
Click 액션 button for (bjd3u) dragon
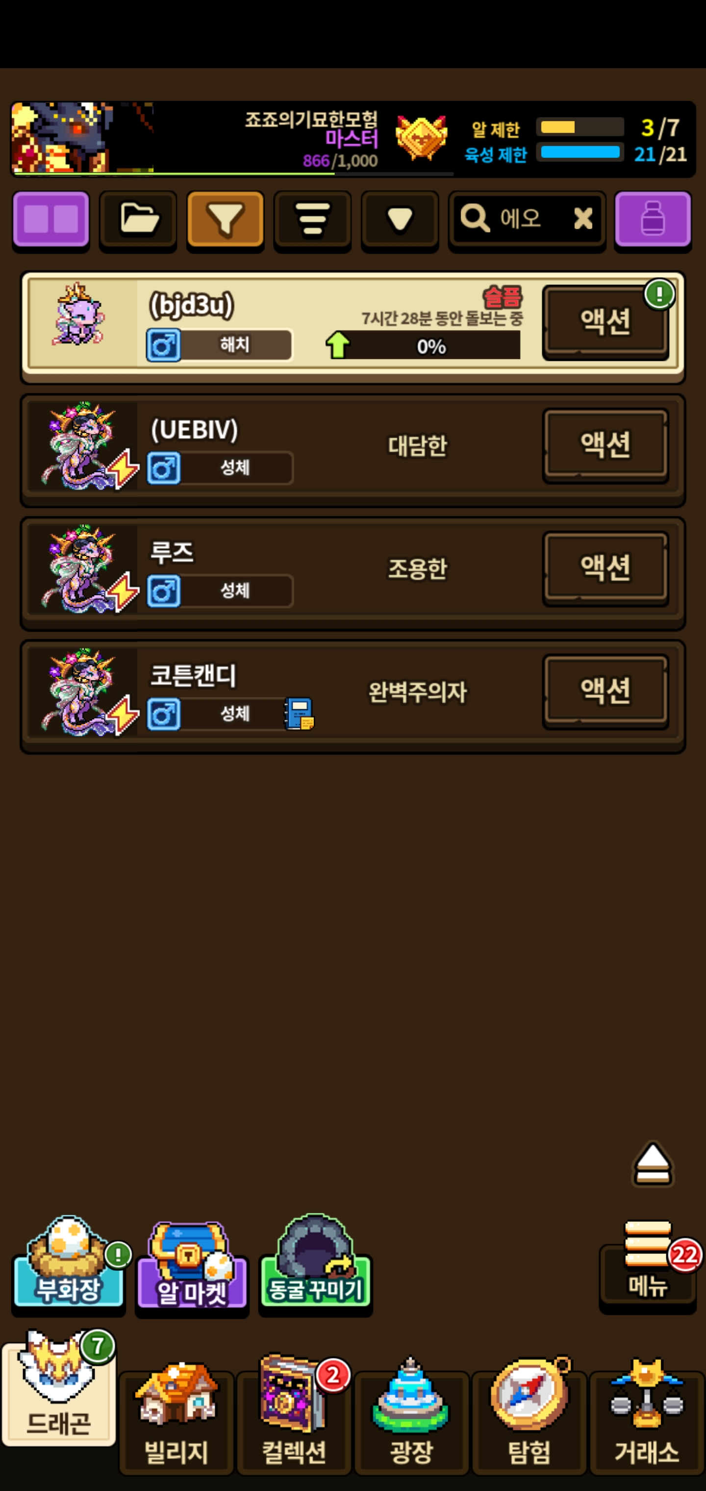(605, 322)
